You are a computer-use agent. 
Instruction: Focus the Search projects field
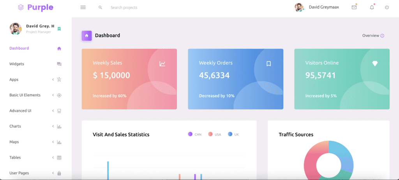coord(124,8)
